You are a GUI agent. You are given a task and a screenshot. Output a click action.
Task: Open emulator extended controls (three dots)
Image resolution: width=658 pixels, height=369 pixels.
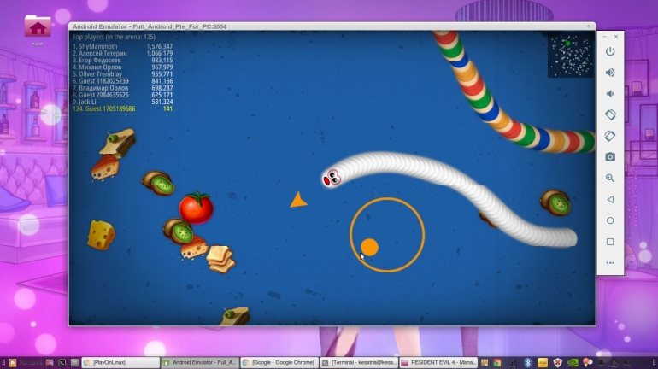[x=610, y=263]
